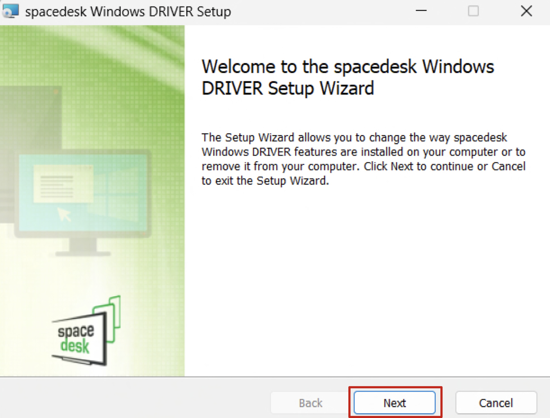Click the green gradient banner background
Screen dimensions: 550x418
click(132, 59)
